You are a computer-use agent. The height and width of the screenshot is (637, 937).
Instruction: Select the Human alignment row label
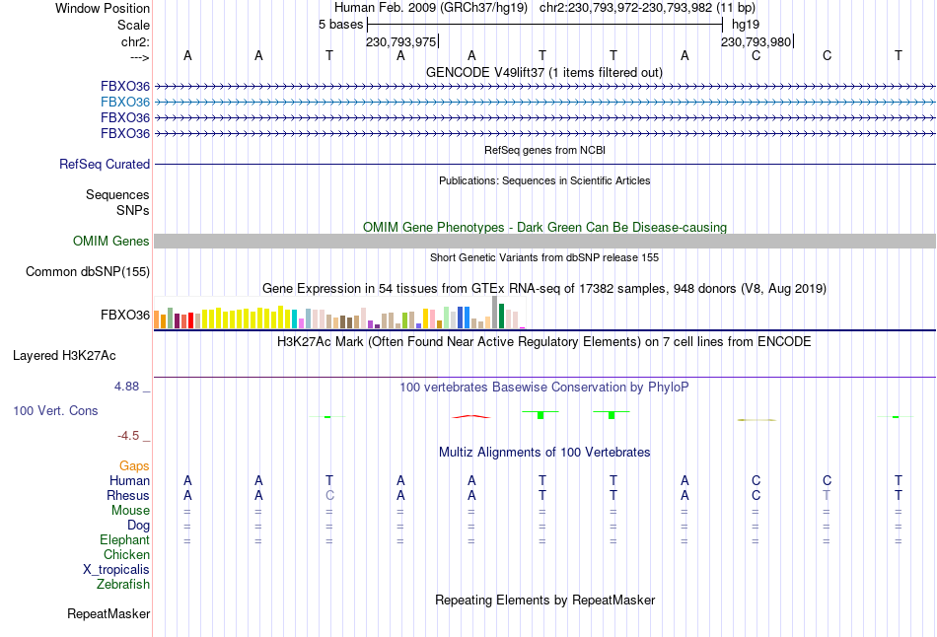point(129,480)
